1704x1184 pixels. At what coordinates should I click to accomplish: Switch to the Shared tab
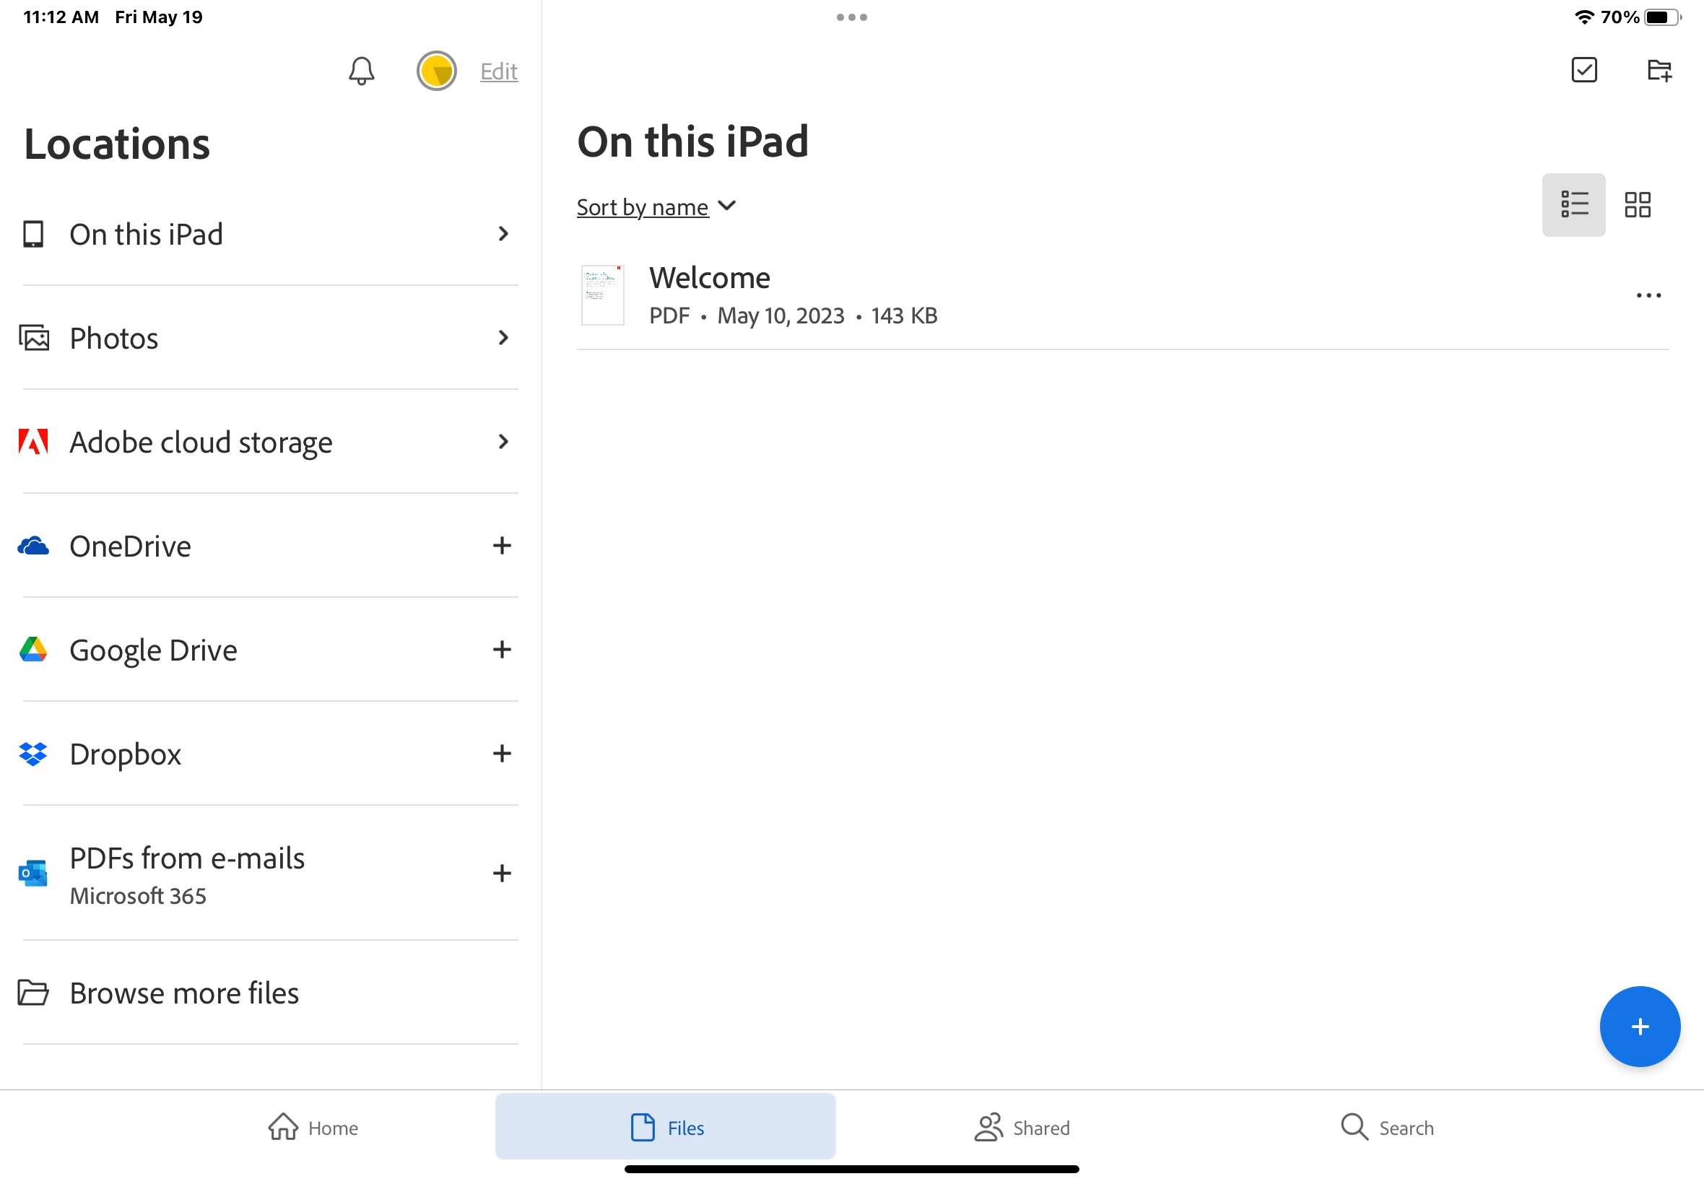(x=1022, y=1128)
